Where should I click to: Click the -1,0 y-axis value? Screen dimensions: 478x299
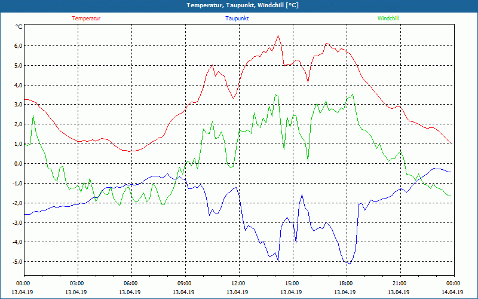point(17,184)
